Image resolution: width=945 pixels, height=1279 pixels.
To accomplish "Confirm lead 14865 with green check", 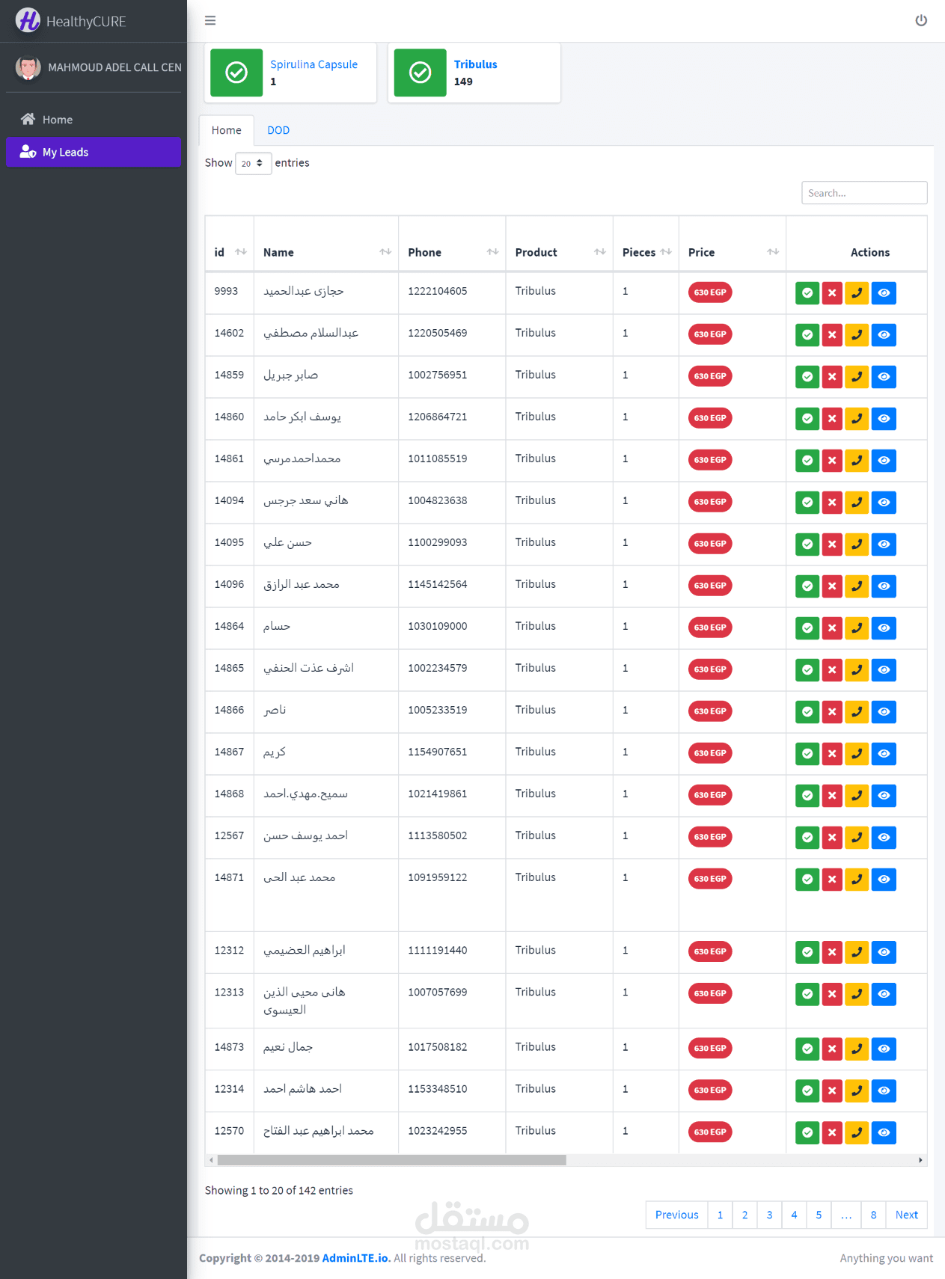I will coord(807,669).
